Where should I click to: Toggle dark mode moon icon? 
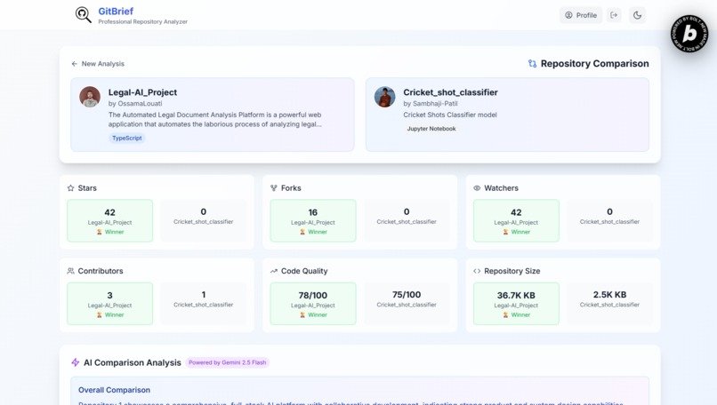pos(637,15)
